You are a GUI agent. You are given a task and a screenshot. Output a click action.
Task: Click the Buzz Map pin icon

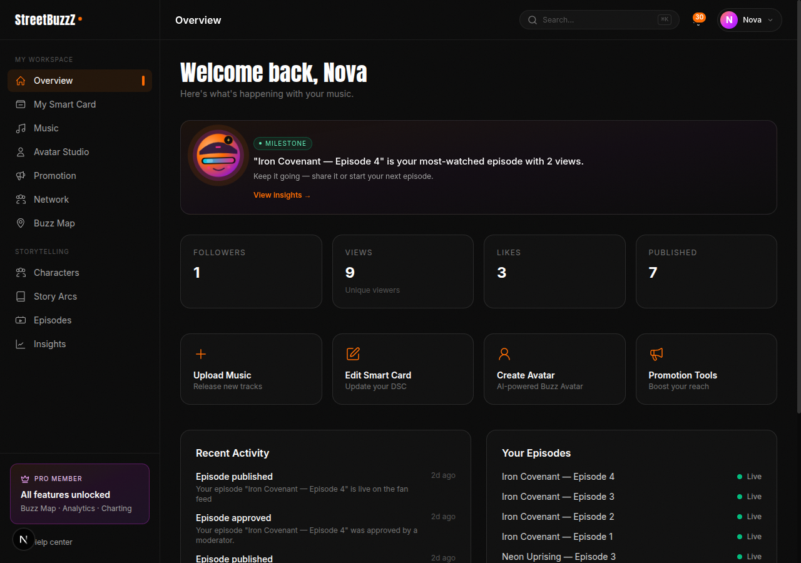pyautogui.click(x=21, y=223)
